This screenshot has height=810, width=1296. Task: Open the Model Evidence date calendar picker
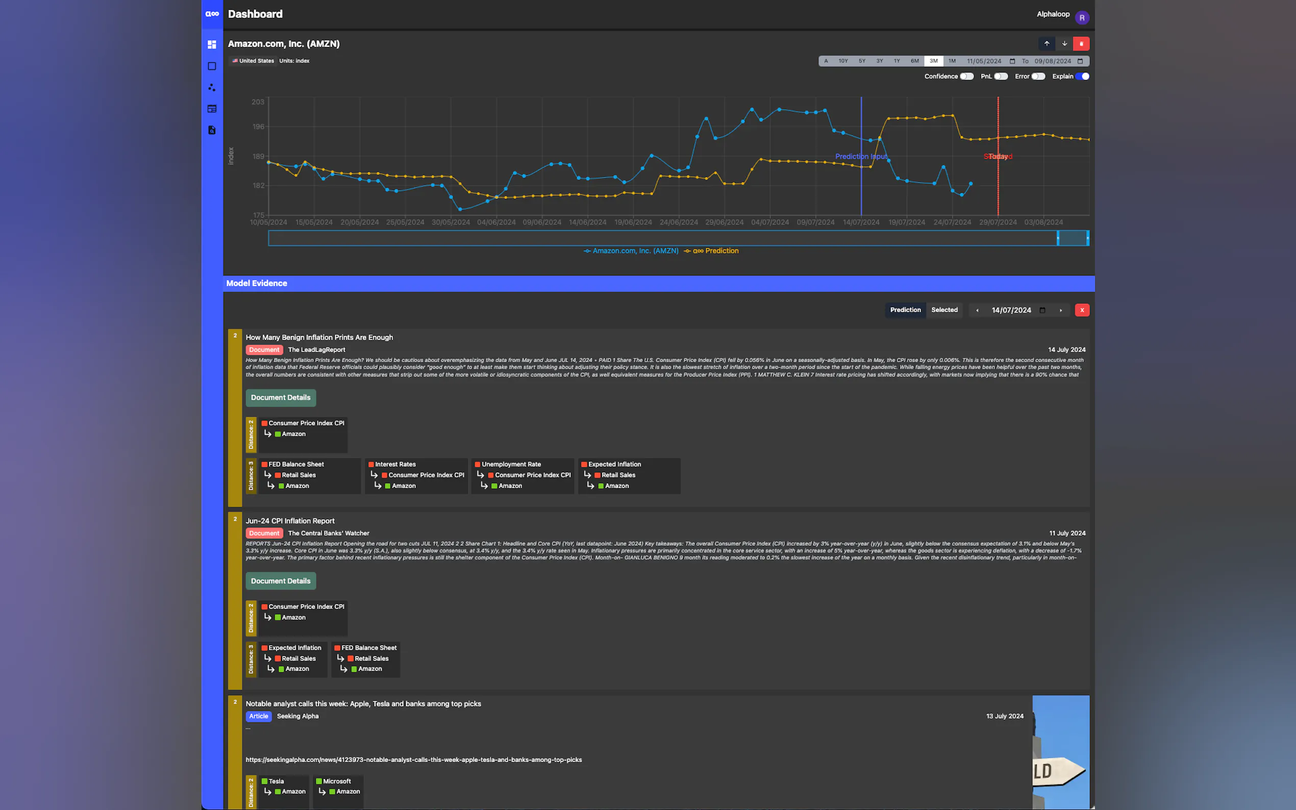1042,310
